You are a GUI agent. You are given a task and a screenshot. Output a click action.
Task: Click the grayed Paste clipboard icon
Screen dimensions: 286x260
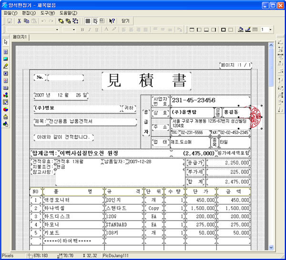34,21
